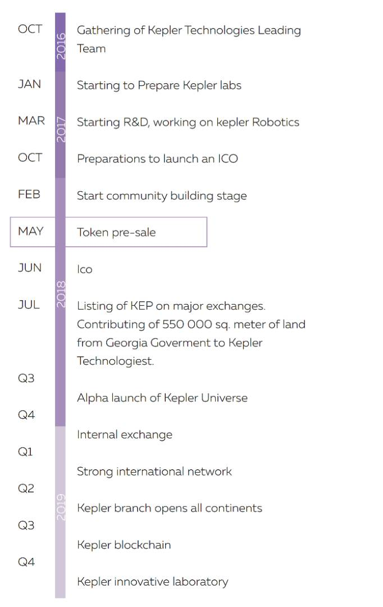
Task: Open "Alpha launch of Kepler Universe" milestone
Action: tap(162, 398)
